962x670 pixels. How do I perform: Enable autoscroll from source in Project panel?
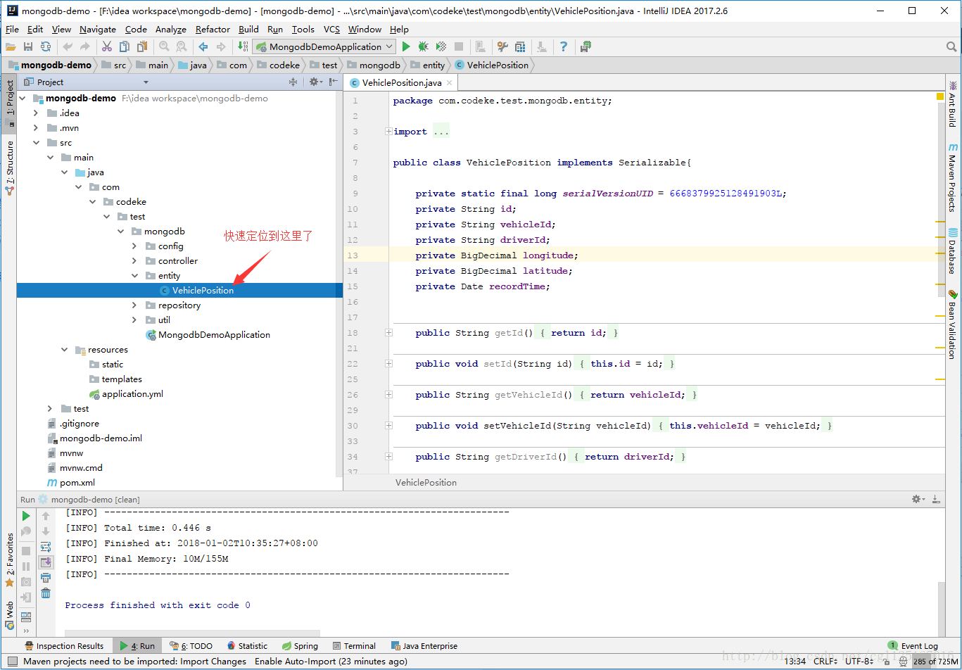point(315,82)
